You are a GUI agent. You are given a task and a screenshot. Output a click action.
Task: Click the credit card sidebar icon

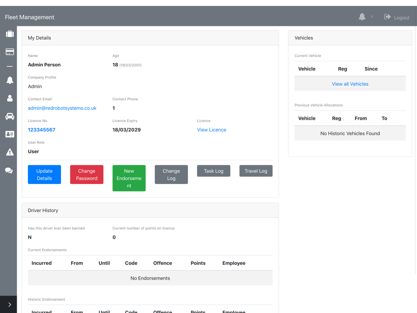click(x=10, y=52)
